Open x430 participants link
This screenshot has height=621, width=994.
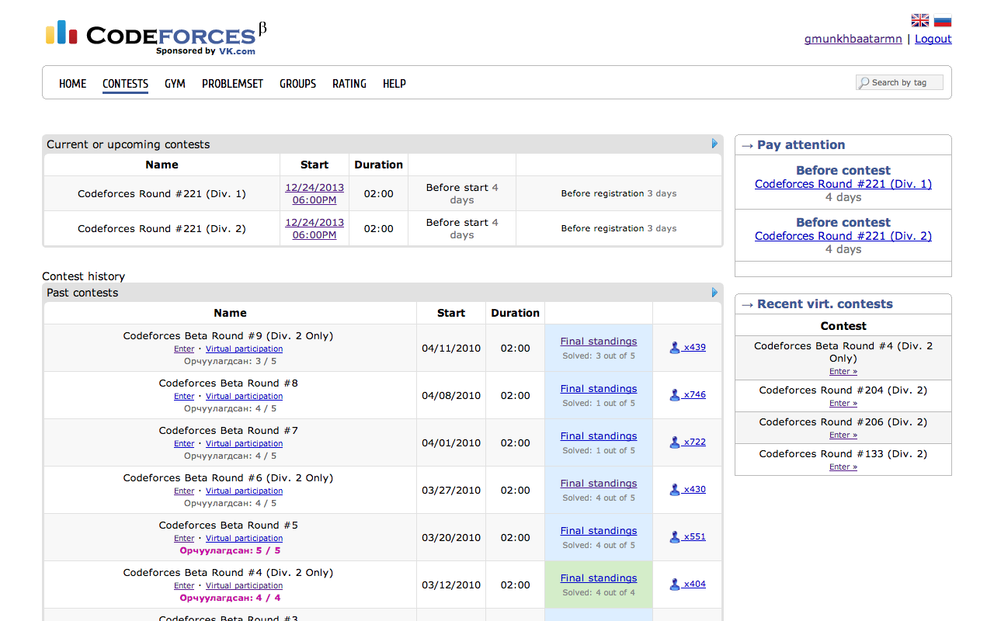pos(694,490)
